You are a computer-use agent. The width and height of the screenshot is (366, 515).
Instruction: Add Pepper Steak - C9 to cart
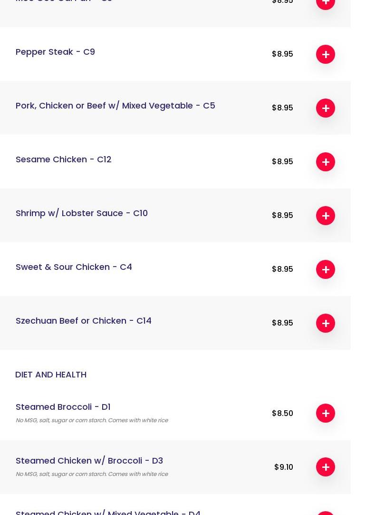click(326, 54)
